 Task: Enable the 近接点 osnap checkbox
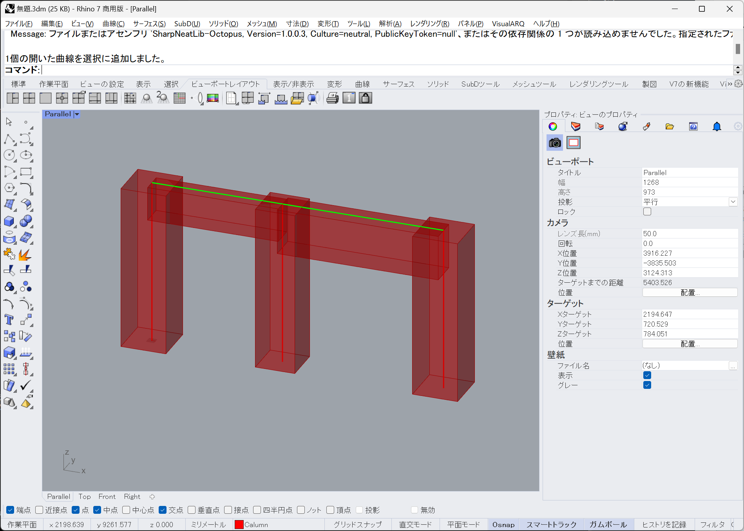[x=39, y=510]
